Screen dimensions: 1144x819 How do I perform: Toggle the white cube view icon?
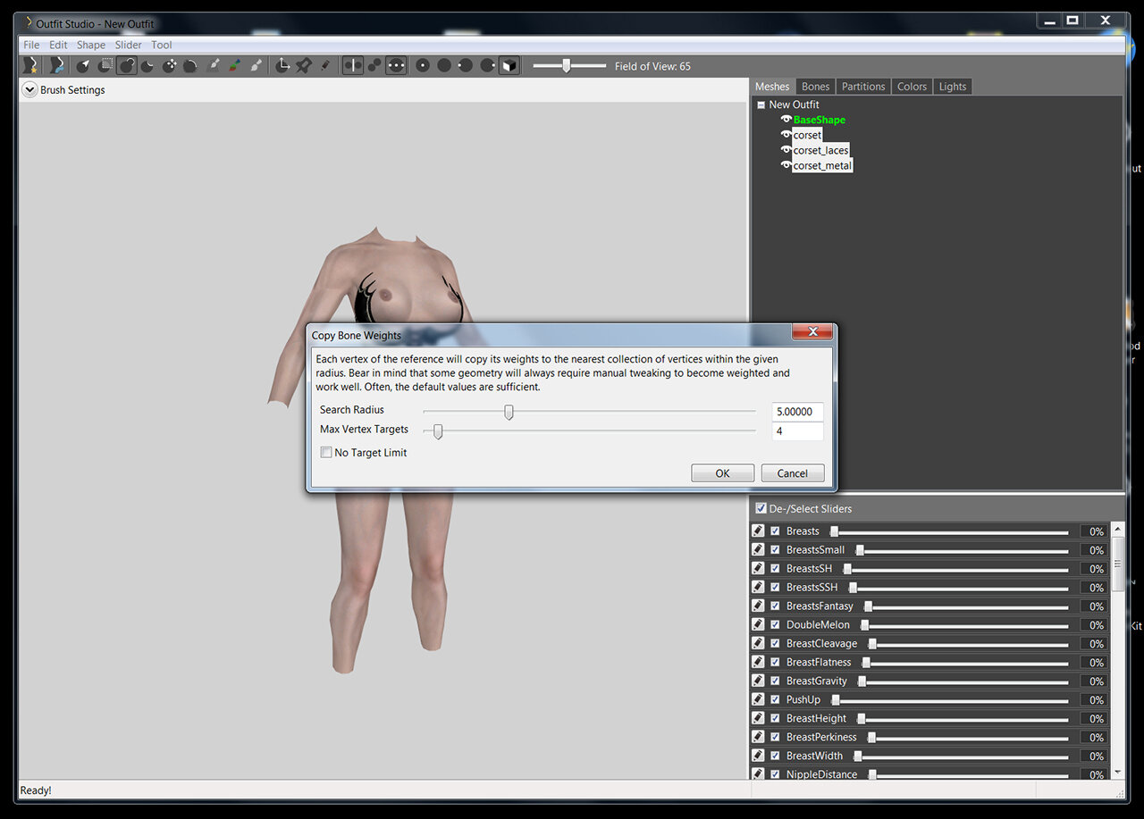pos(509,65)
